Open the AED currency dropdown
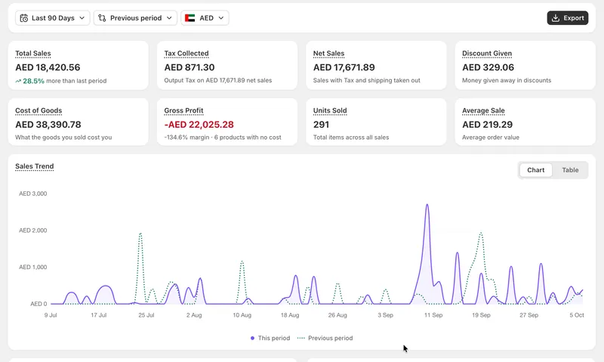604x362 pixels. [205, 18]
